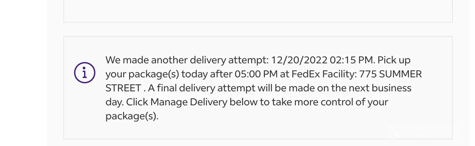Click the next business day text

[380, 88]
